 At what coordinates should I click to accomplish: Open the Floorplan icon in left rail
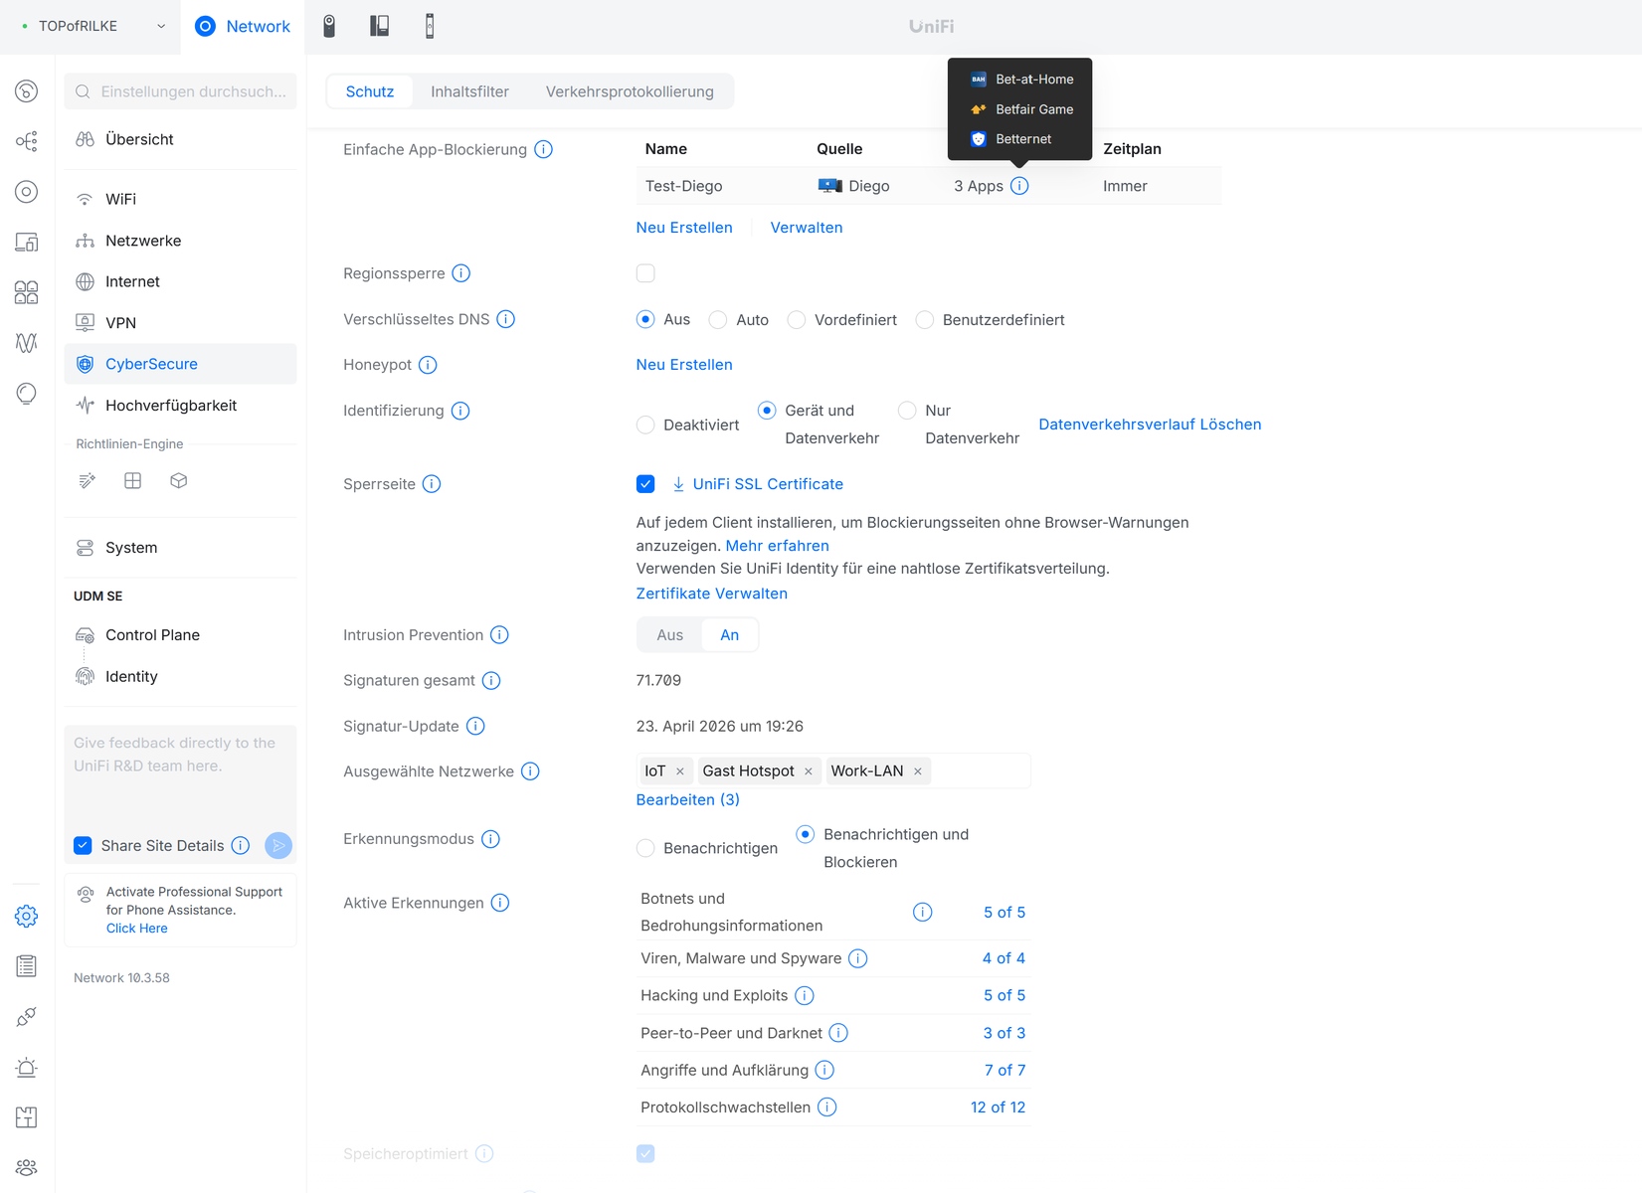(x=27, y=1117)
